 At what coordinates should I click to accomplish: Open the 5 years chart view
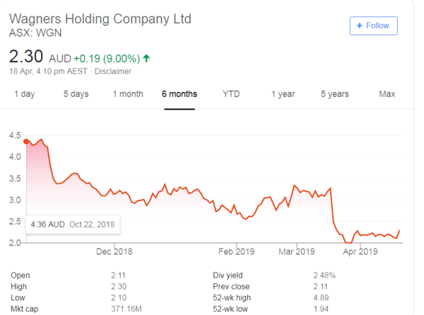point(334,94)
